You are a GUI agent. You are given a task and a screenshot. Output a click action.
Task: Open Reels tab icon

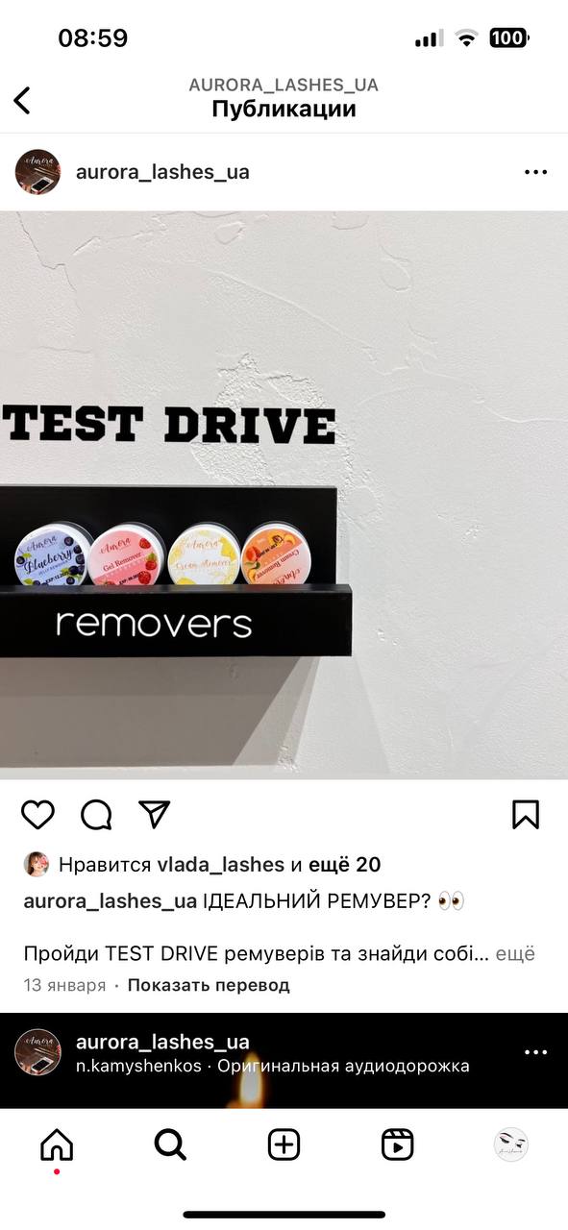[397, 1144]
